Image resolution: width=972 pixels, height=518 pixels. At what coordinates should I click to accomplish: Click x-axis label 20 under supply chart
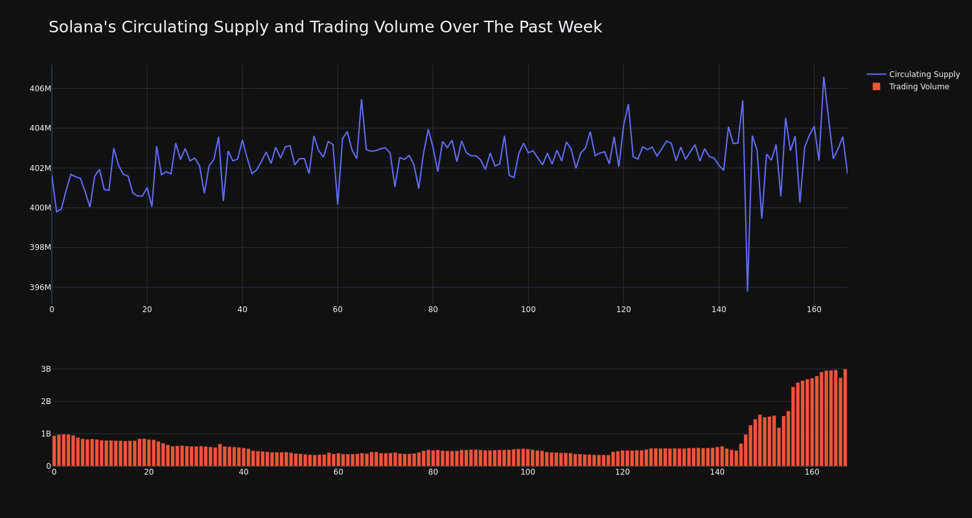147,310
